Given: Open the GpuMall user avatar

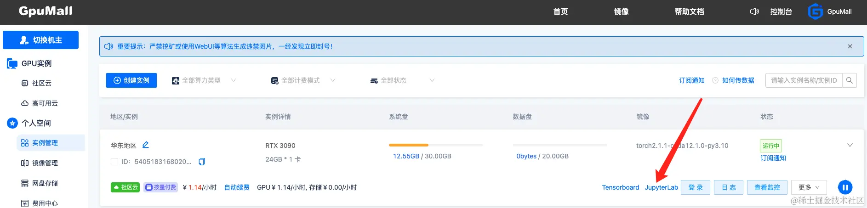Looking at the screenshot, I should pyautogui.click(x=815, y=11).
